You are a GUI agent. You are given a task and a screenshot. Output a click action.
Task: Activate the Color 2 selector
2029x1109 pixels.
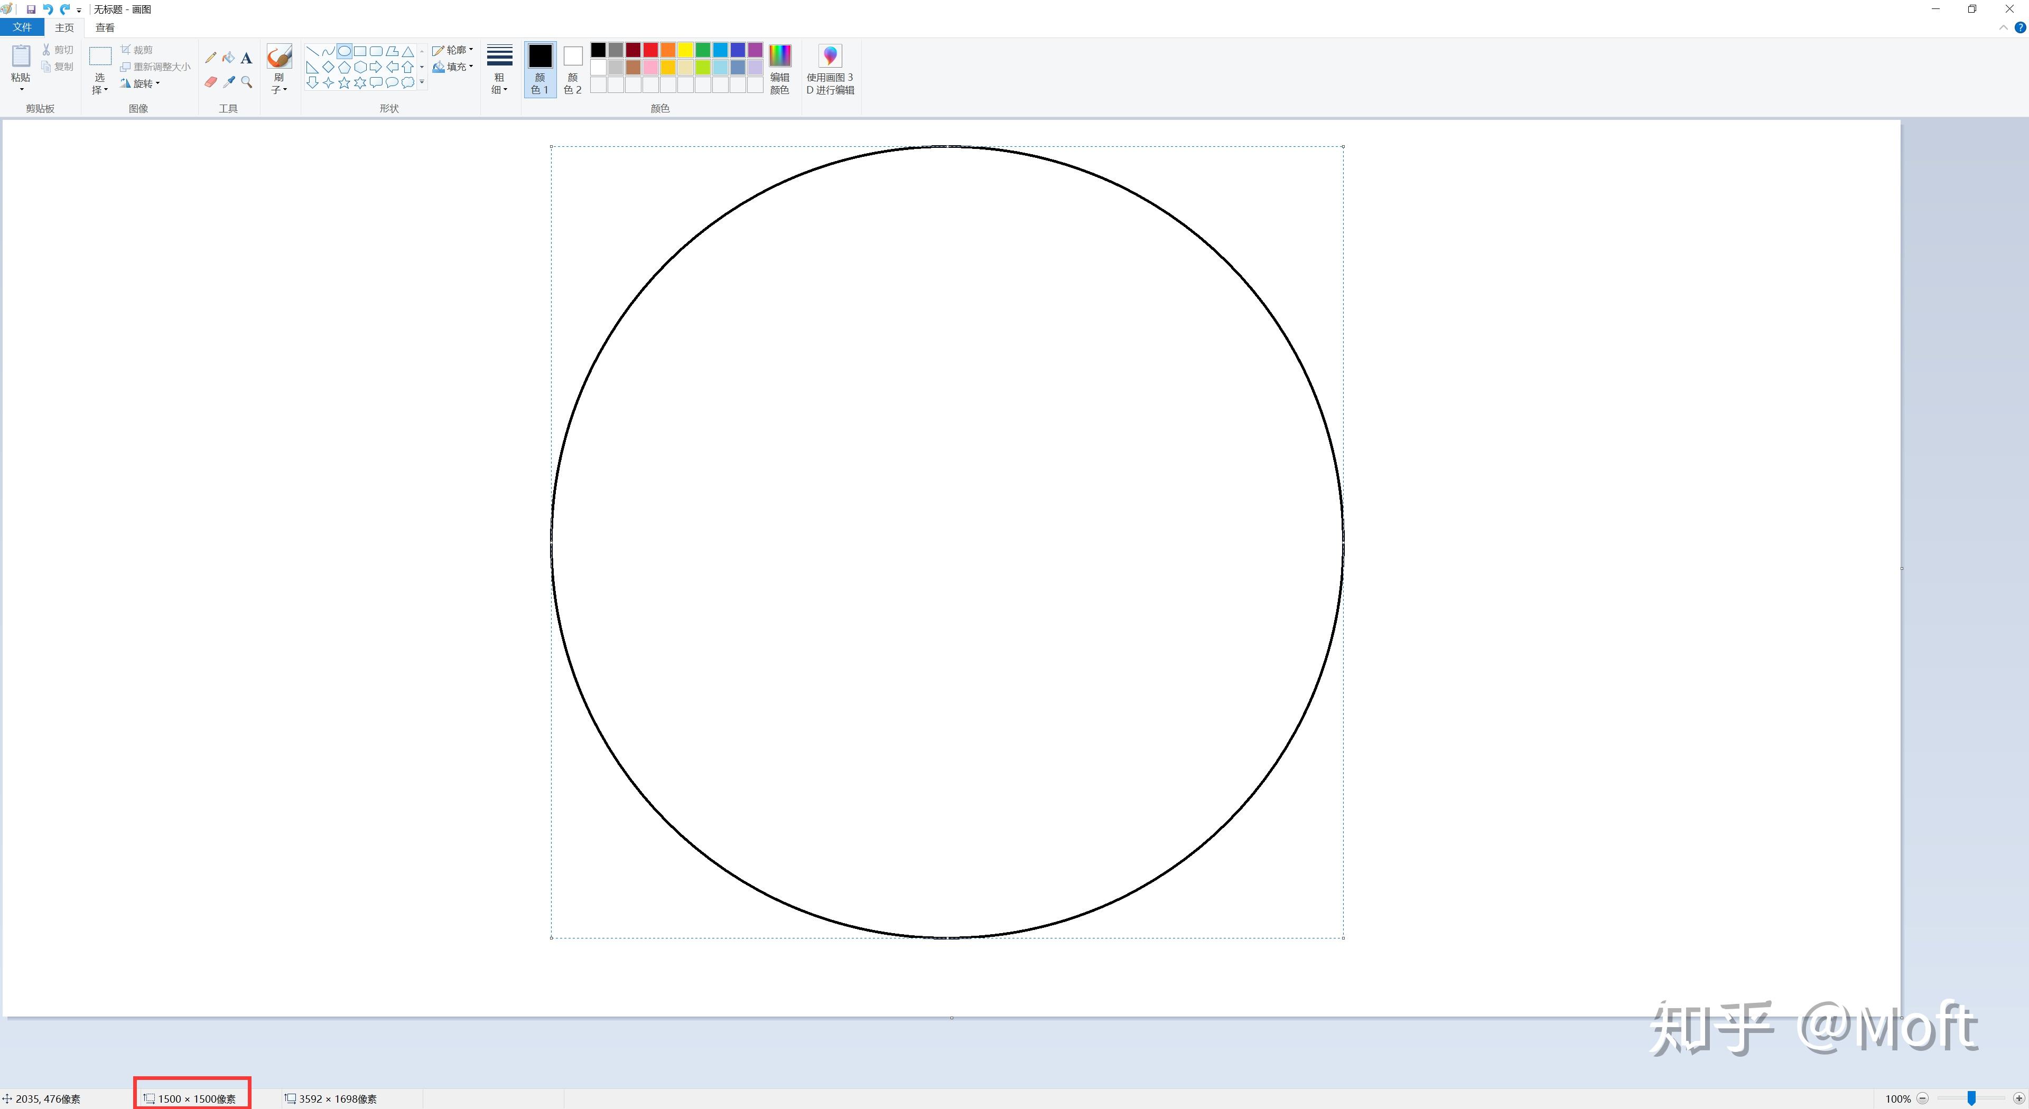[573, 69]
